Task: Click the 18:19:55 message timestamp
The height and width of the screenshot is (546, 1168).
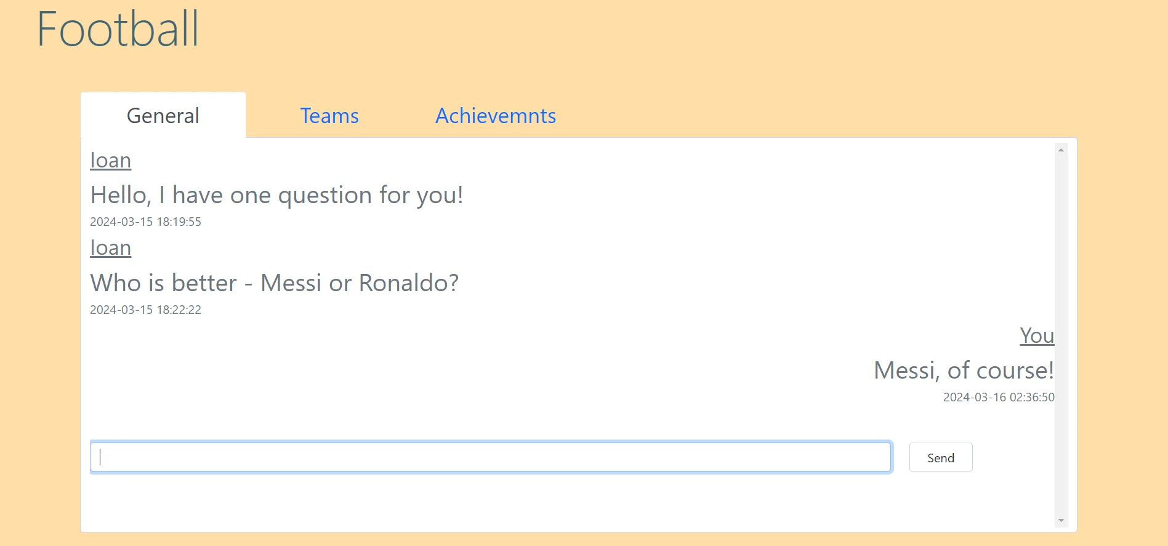Action: (145, 222)
